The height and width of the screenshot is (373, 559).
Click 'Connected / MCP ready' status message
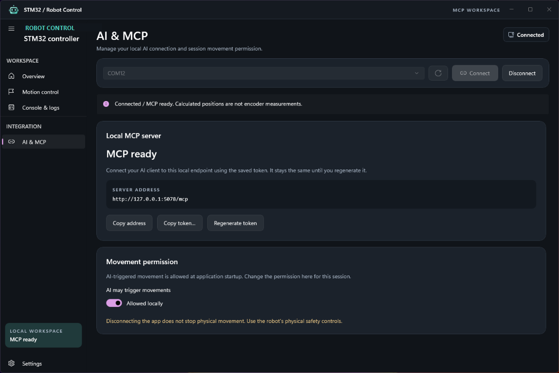point(208,104)
